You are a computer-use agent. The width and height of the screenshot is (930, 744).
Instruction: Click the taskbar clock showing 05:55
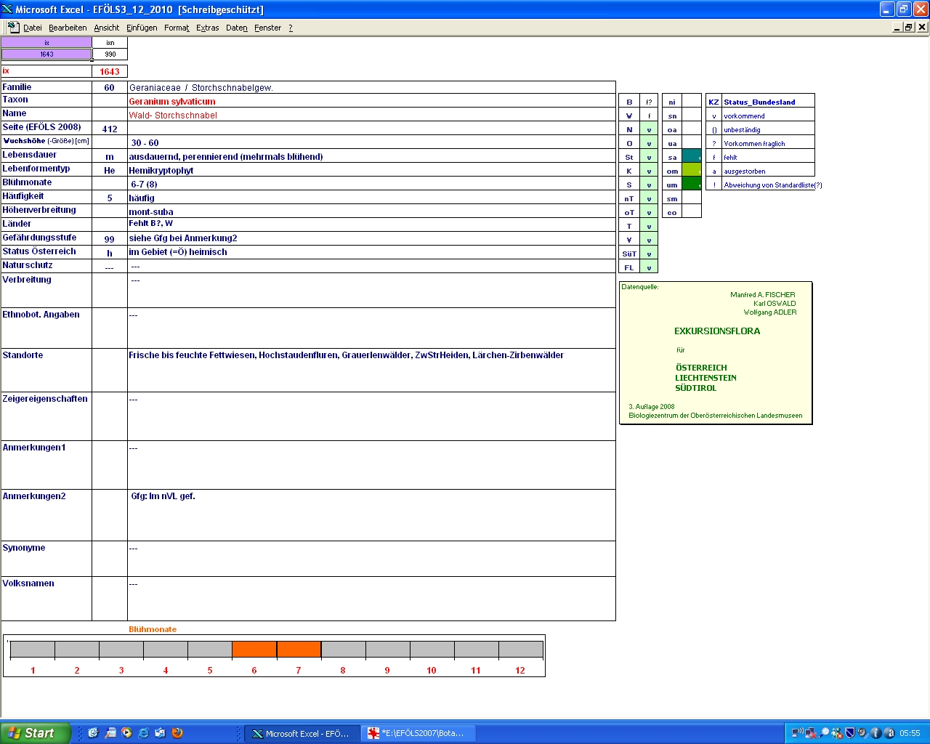tap(910, 733)
